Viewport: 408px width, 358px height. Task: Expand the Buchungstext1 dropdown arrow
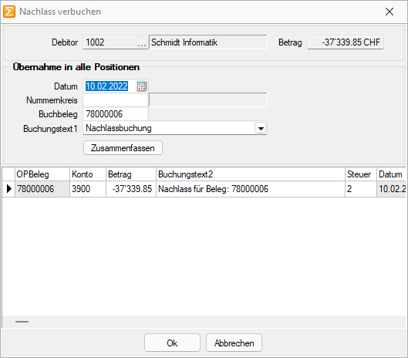pos(261,128)
